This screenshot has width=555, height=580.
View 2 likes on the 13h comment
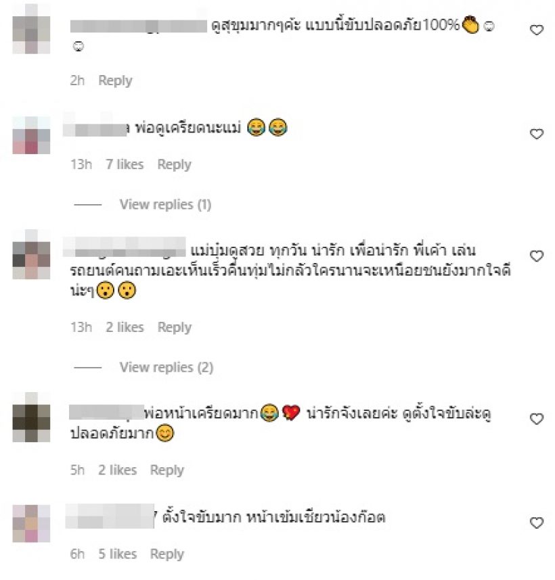coord(125,327)
